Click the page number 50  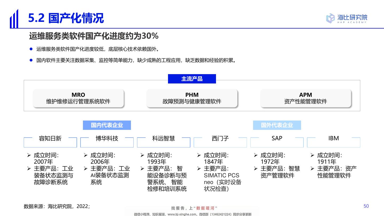coord(366,206)
